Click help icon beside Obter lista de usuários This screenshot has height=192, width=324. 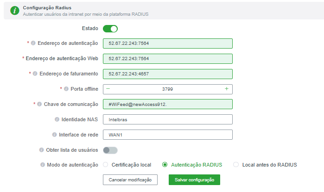pos(41,150)
